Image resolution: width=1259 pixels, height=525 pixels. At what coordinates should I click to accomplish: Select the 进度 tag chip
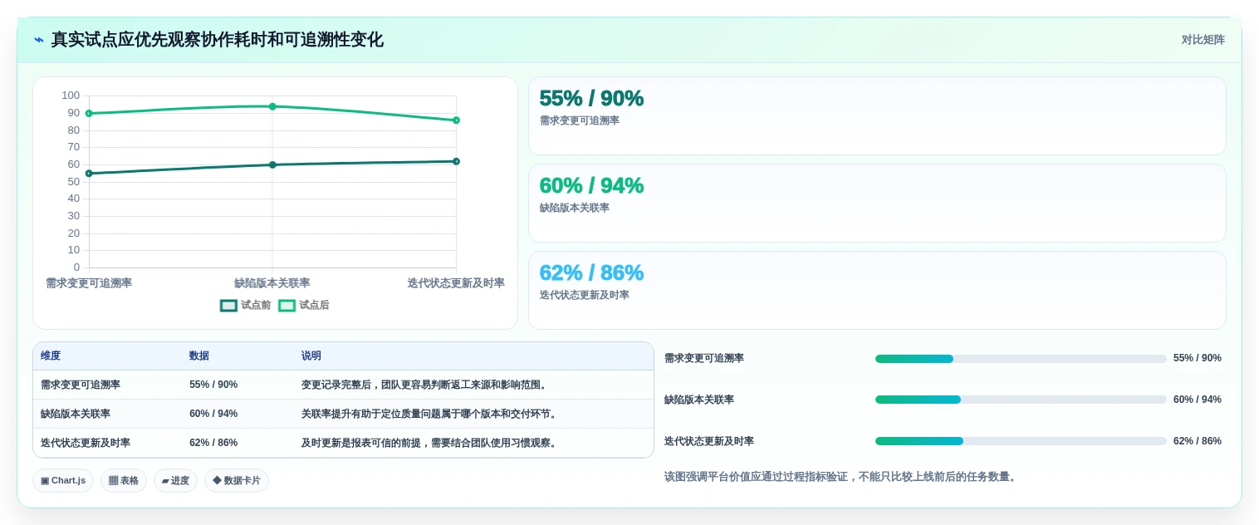click(175, 481)
